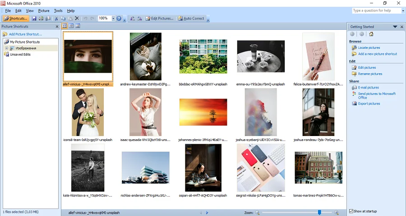The width and height of the screenshot is (406, 216).
Task: Click the Rotate Left toolbar icon
Action: (x=132, y=19)
